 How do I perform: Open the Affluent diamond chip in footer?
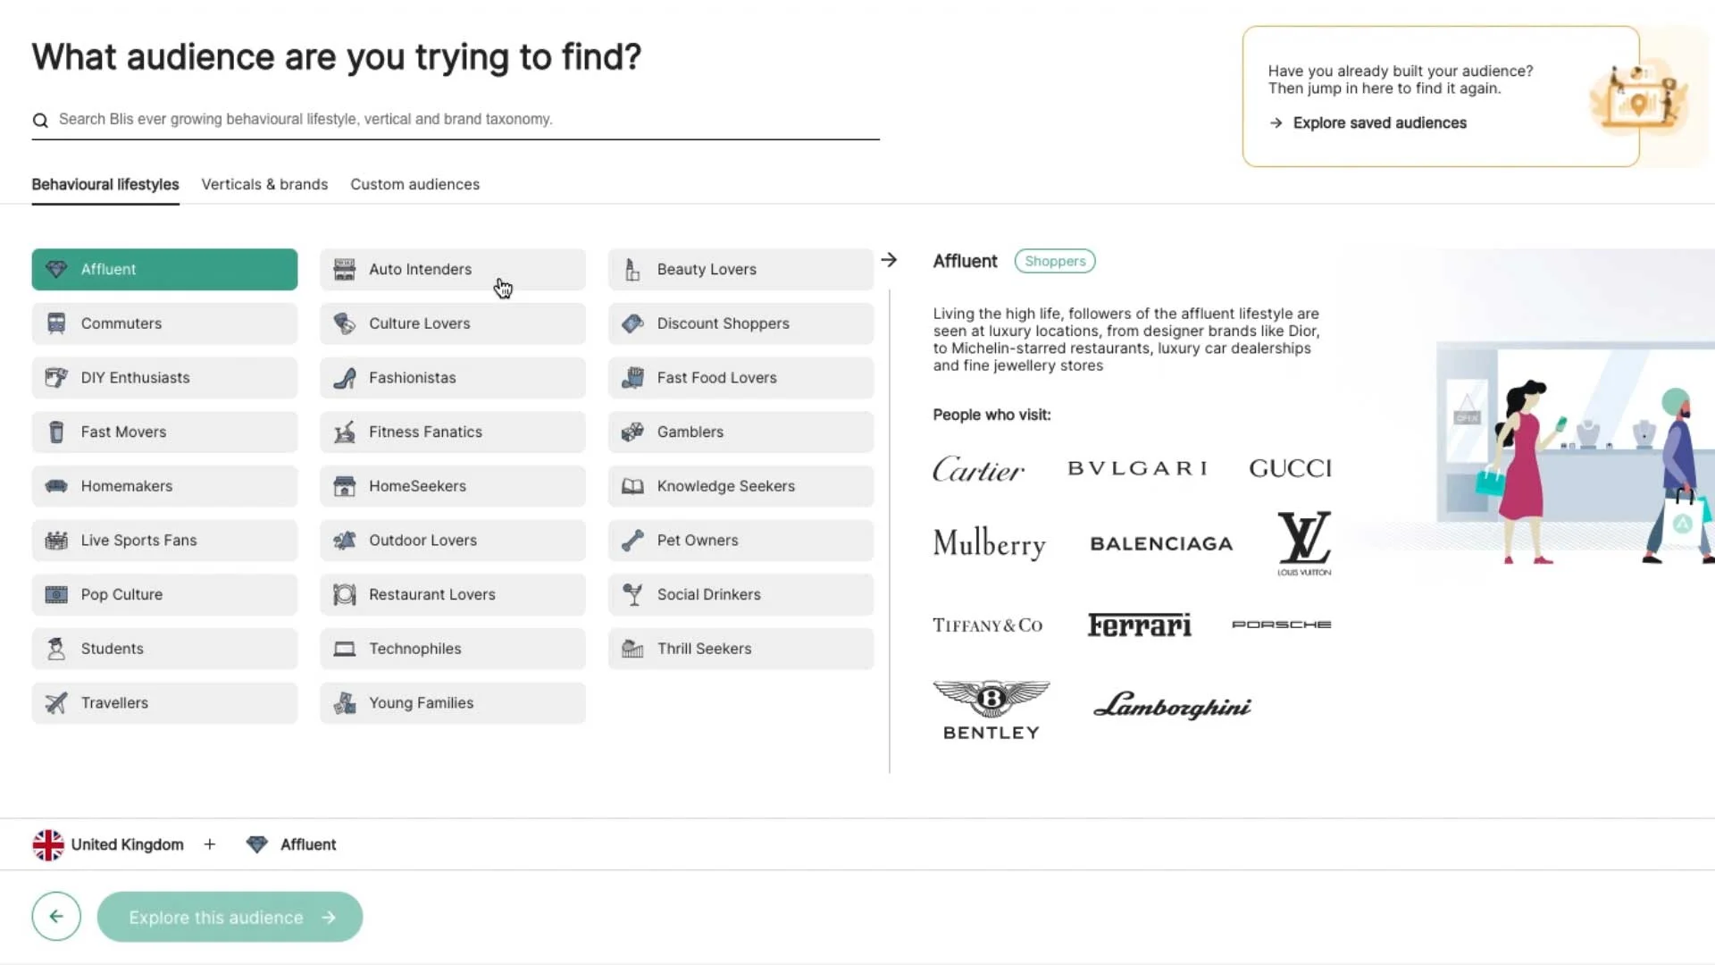(x=291, y=844)
